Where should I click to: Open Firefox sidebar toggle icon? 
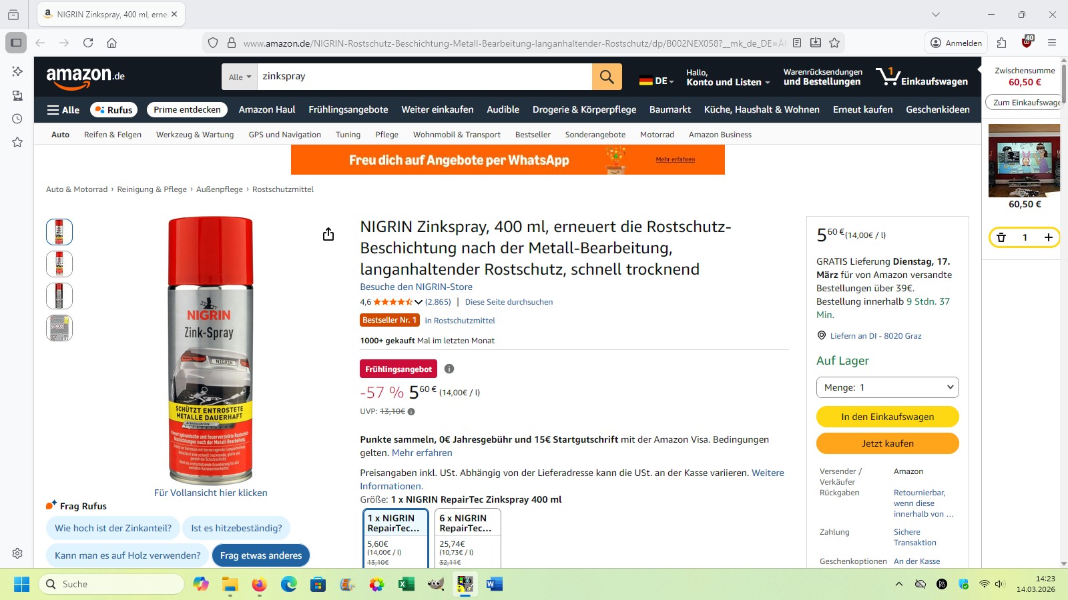click(x=16, y=43)
